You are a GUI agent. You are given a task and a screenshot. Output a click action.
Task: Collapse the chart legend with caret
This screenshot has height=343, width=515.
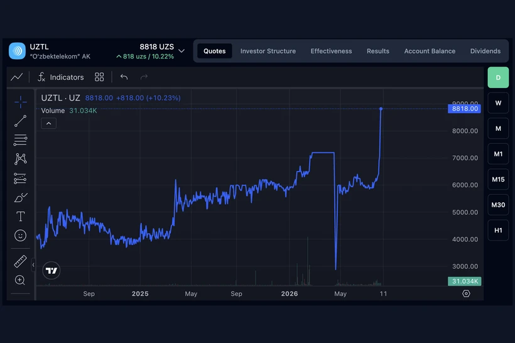(x=48, y=124)
